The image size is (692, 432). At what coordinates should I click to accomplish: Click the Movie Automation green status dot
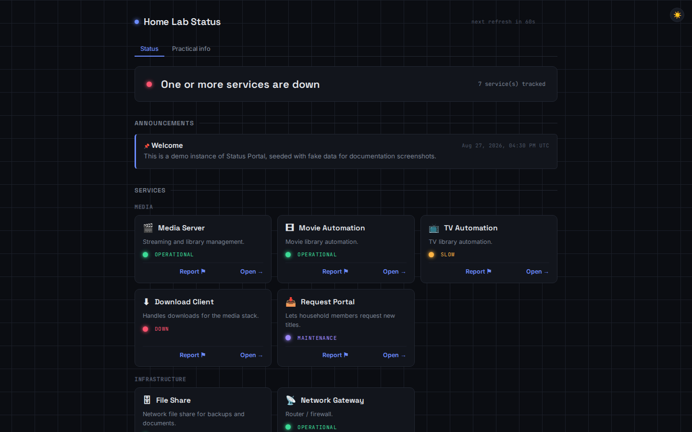coord(288,254)
